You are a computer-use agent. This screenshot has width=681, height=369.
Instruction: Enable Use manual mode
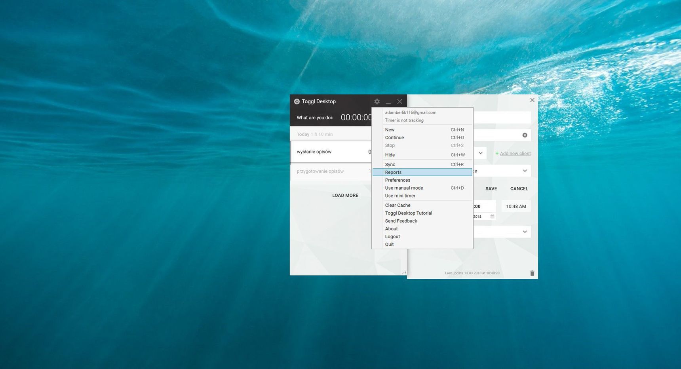422,188
